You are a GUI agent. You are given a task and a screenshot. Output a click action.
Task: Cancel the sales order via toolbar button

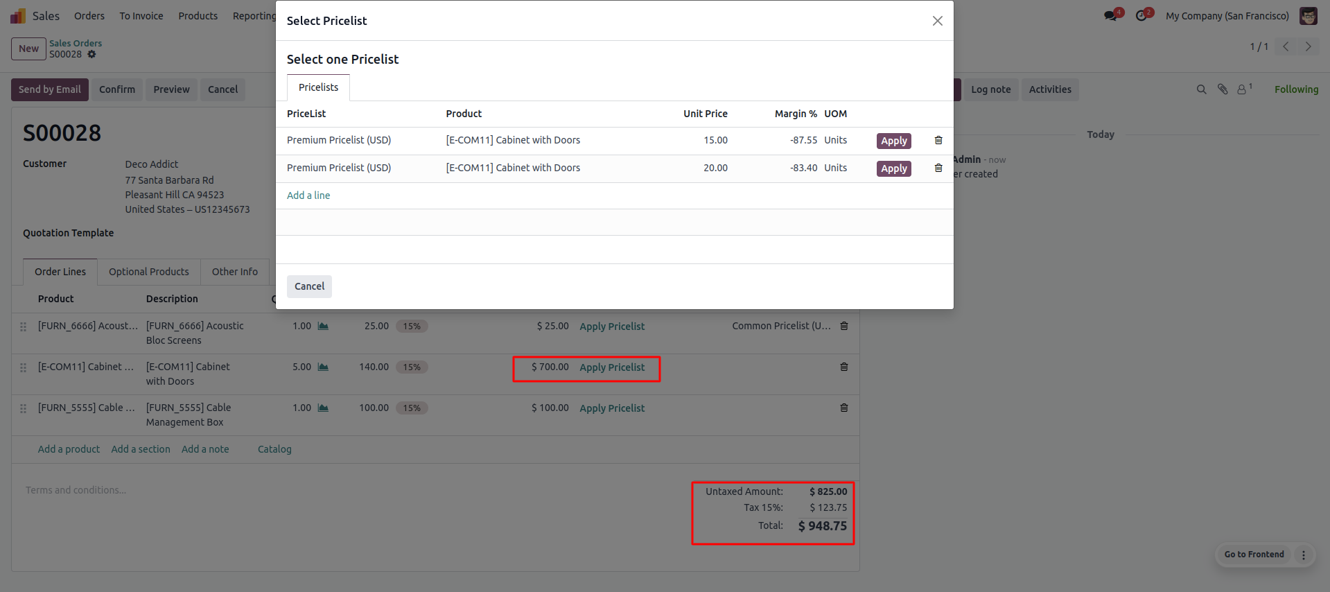coord(222,89)
